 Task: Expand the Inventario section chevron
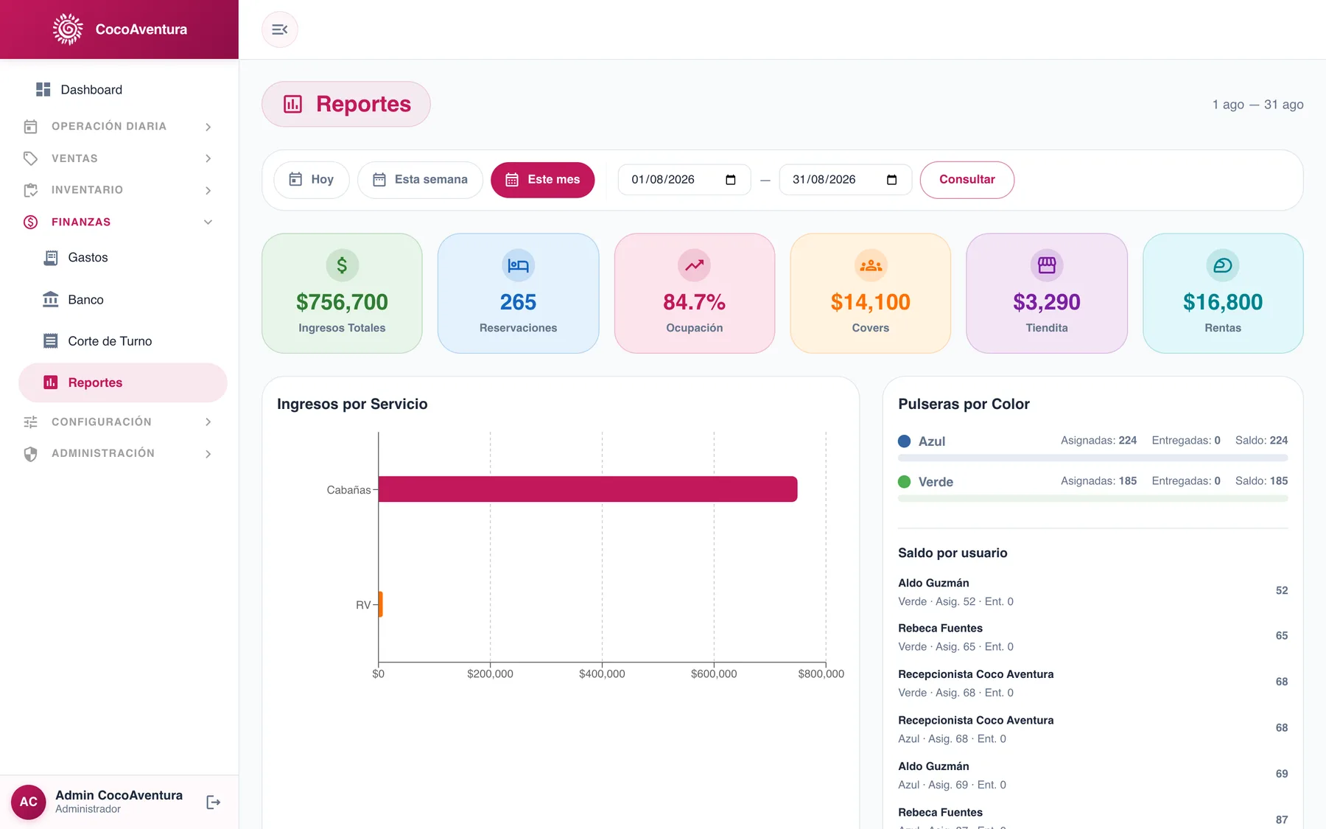[208, 190]
